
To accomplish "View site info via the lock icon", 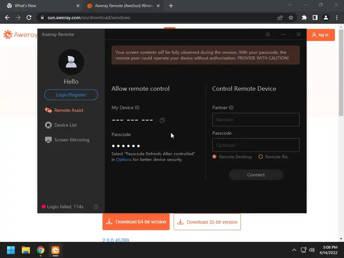I will (x=42, y=17).
